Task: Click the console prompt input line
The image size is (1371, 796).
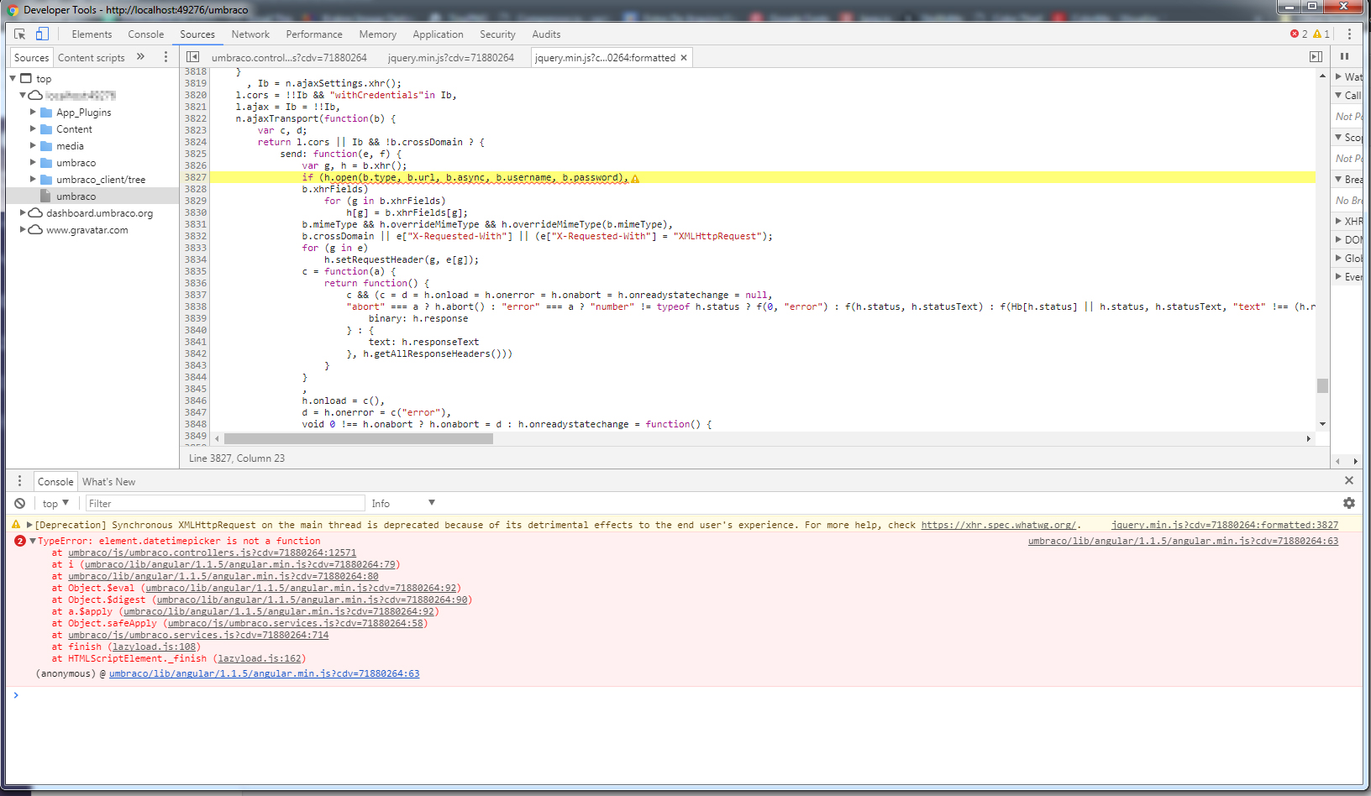Action: click(x=685, y=695)
